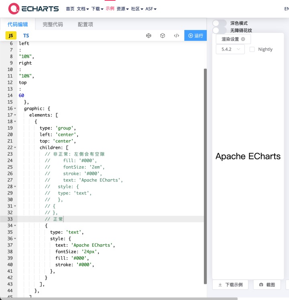Click the code format brackets icon

(176, 36)
